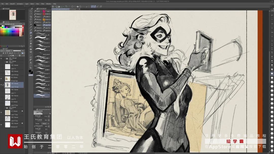
Task: Select the Balloon tool in the tool palette
Action: (x=31, y=65)
